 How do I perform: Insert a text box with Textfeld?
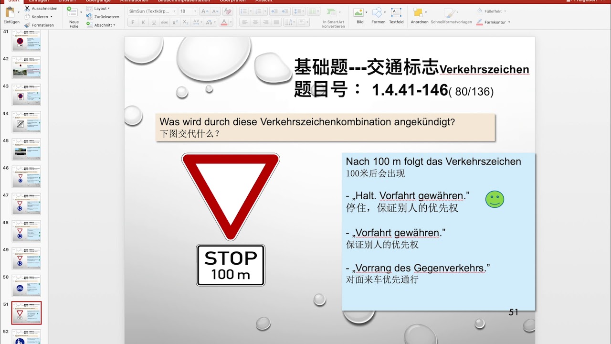[396, 16]
